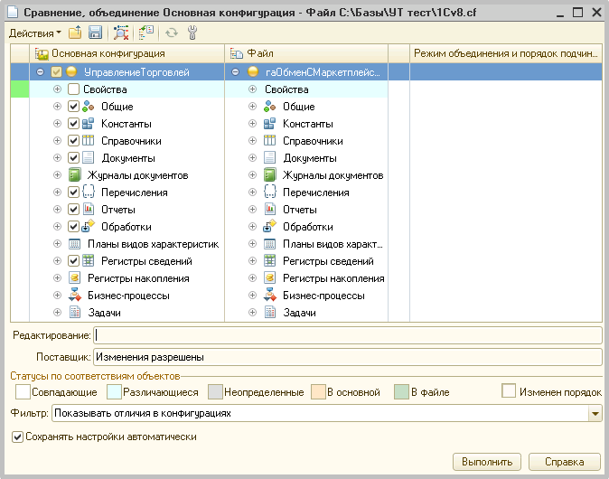The width and height of the screenshot is (609, 479).
Task: Click the Основная конфигурация column header
Action: tap(127, 53)
